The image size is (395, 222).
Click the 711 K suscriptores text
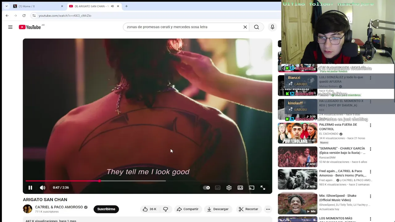coord(47,212)
